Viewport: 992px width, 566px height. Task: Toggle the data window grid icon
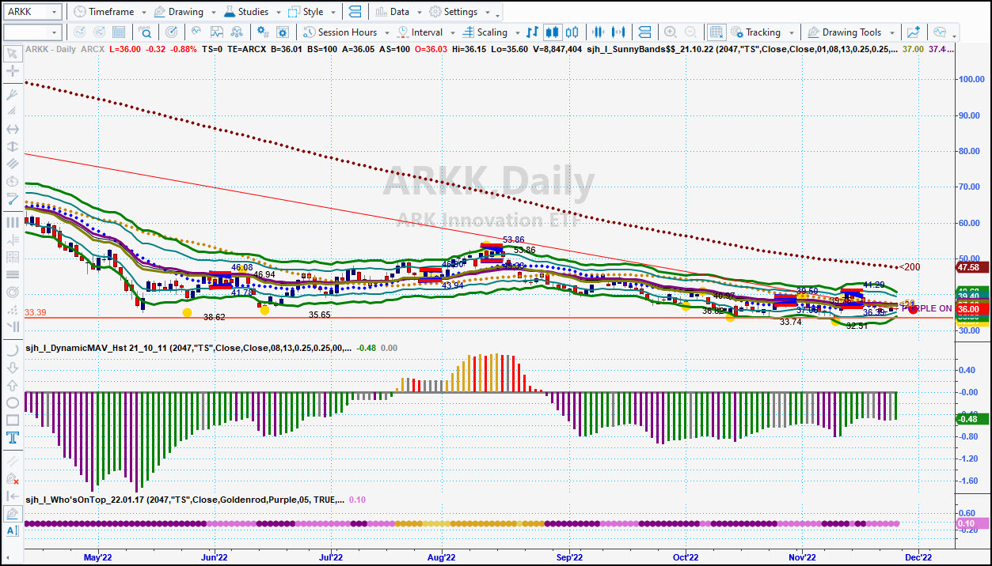pyautogui.click(x=716, y=32)
